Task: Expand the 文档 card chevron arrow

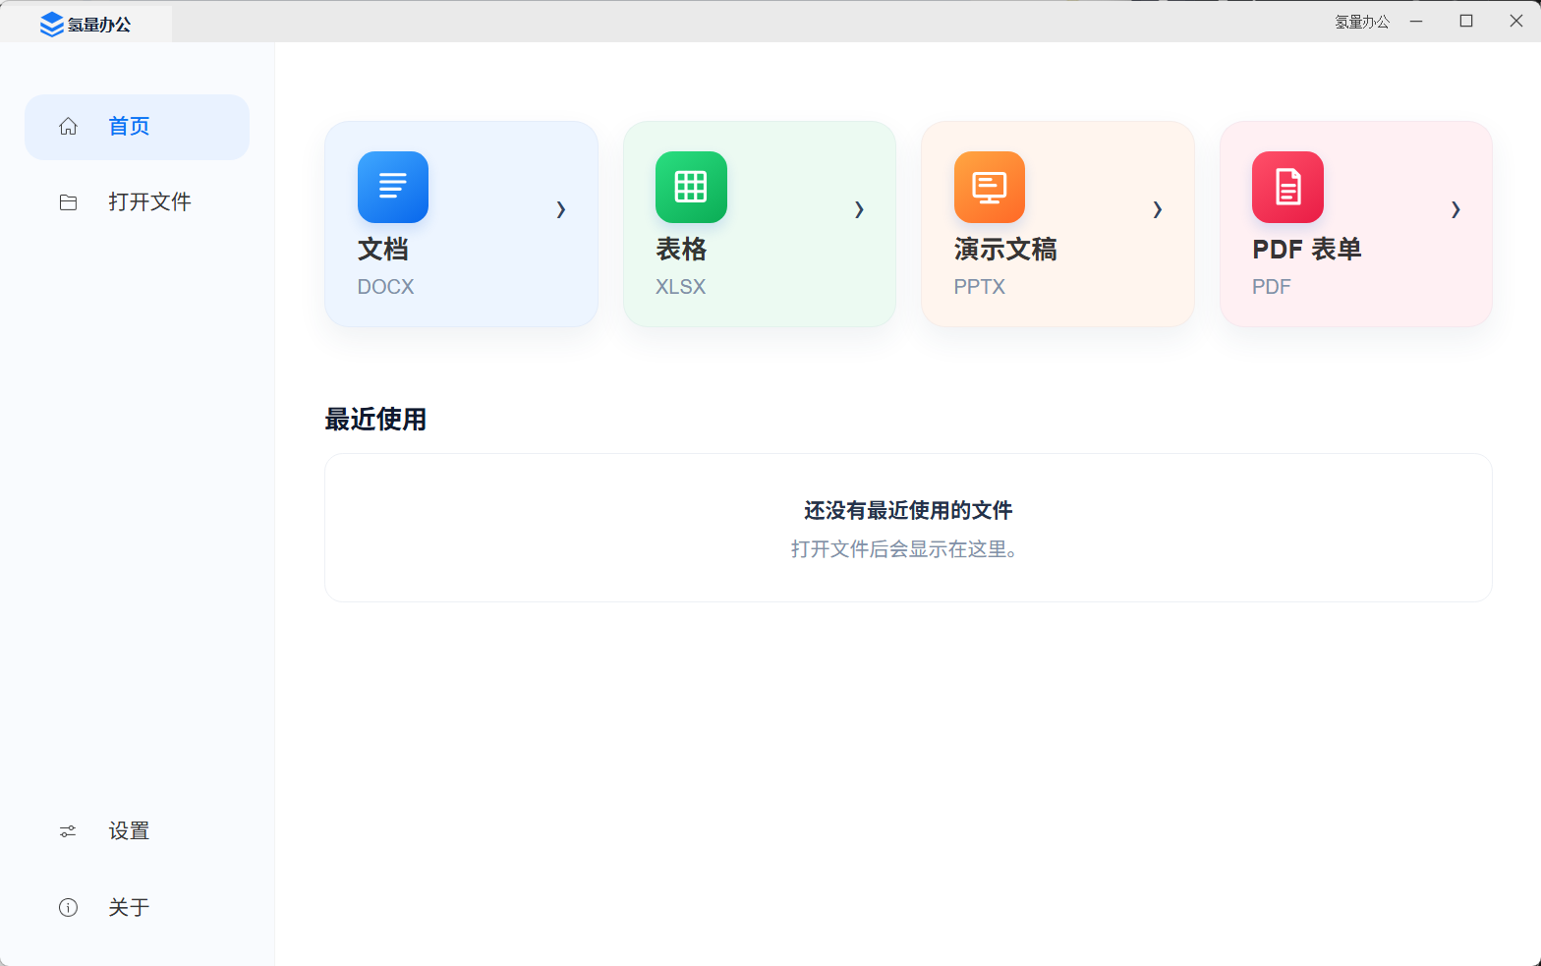Action: (x=561, y=209)
